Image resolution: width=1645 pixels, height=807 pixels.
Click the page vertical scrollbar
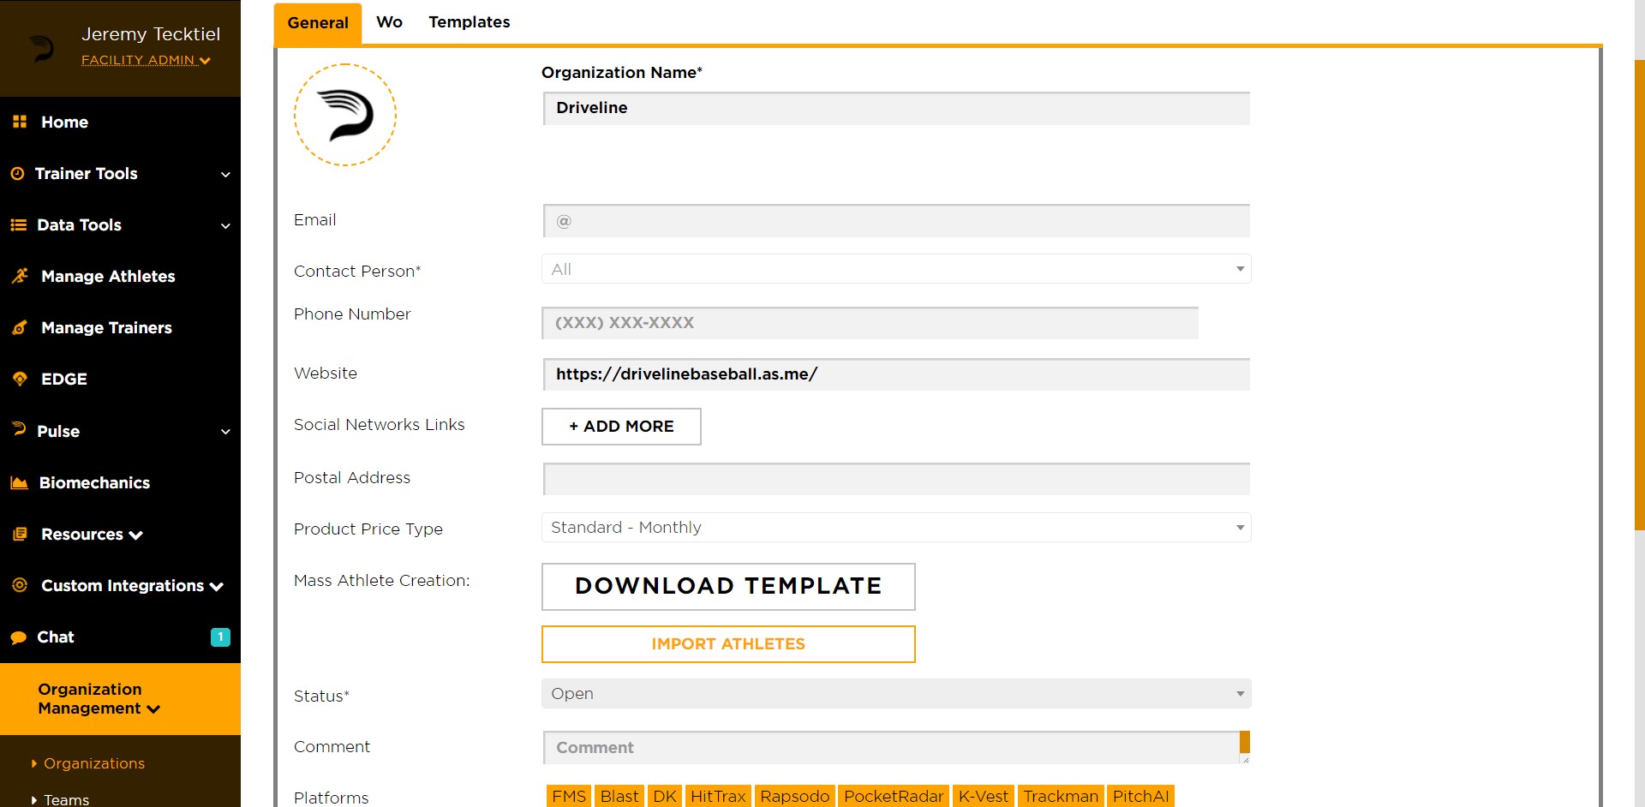(1640, 296)
